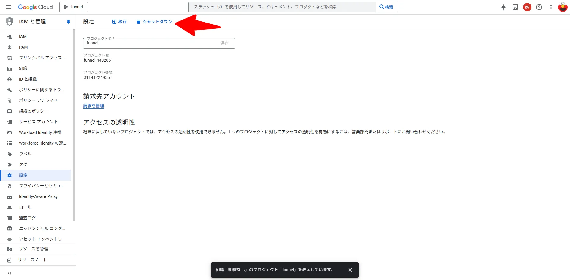This screenshot has width=570, height=280.
Task: Shut down the project via シャットダウン
Action: pos(154,21)
